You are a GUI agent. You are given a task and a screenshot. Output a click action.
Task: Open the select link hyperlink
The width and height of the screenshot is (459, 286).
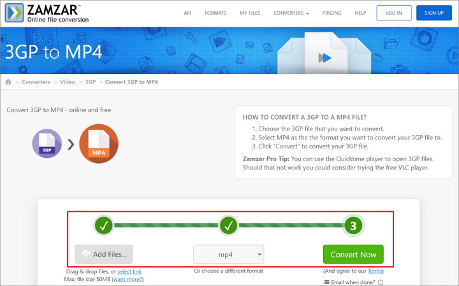click(x=129, y=272)
